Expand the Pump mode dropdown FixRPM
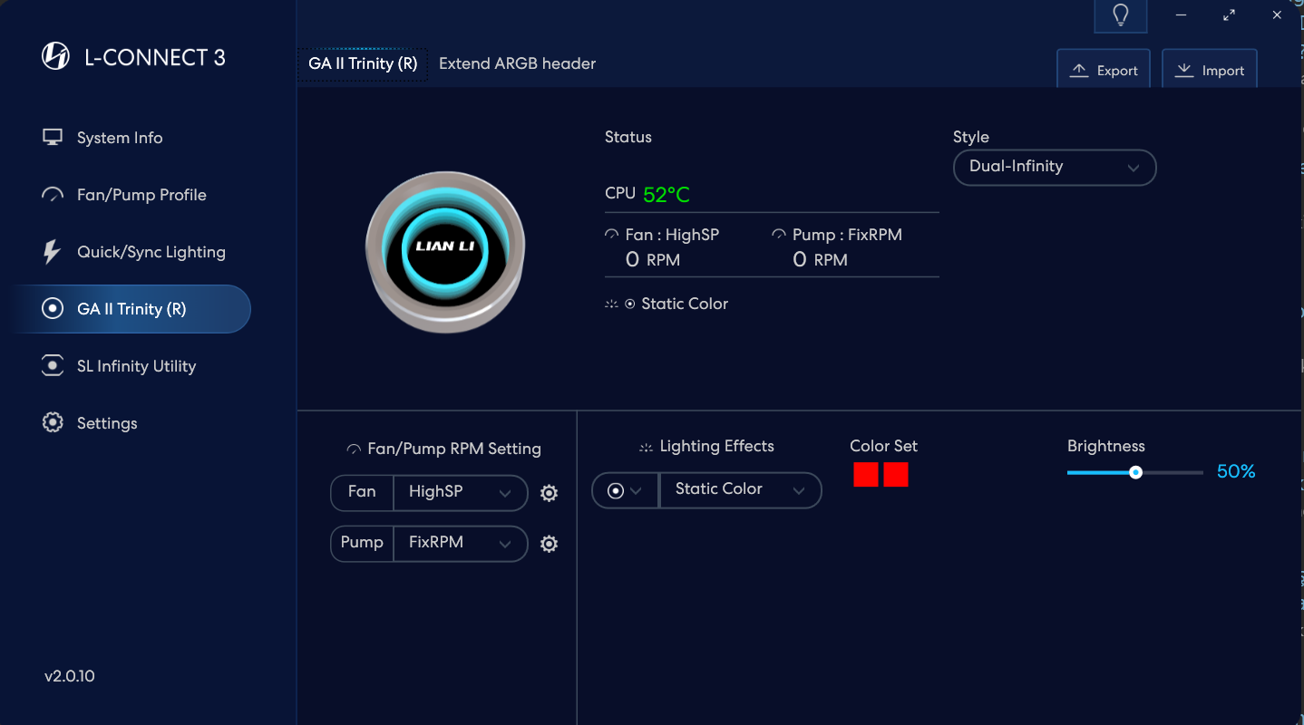This screenshot has width=1304, height=725. tap(461, 544)
